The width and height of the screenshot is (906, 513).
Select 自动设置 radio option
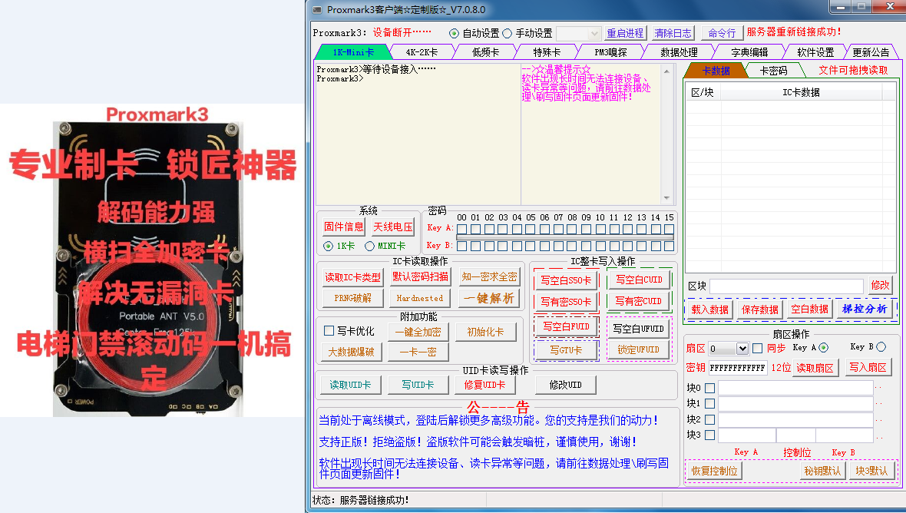pos(455,34)
